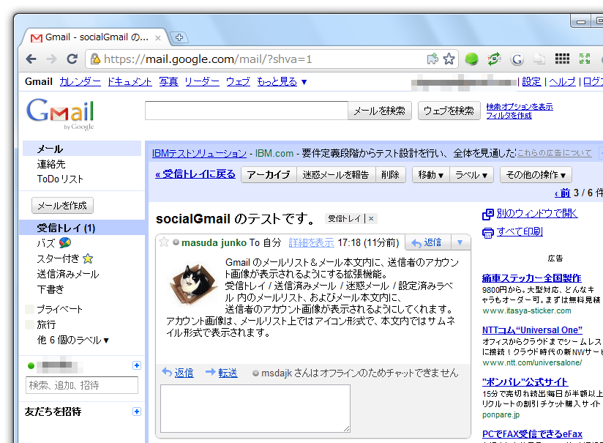Image resolution: width=603 pixels, height=443 pixels.
Task: Click chat 検索、追加、招待 field
Action: pyautogui.click(x=82, y=385)
